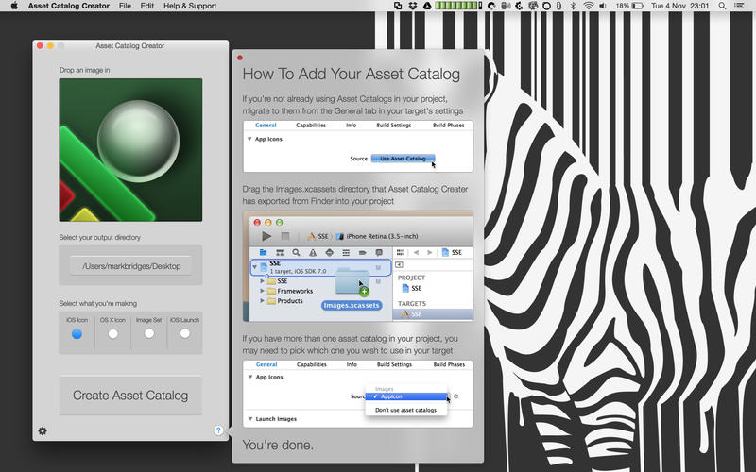Image resolution: width=756 pixels, height=472 pixels.
Task: Click the volume speaker icon
Action: 604,6
